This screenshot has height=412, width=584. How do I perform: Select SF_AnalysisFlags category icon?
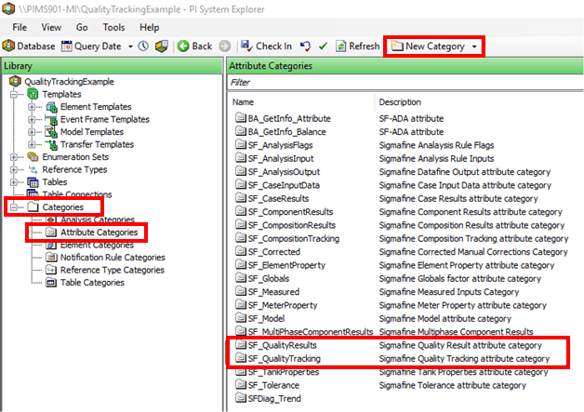point(241,144)
